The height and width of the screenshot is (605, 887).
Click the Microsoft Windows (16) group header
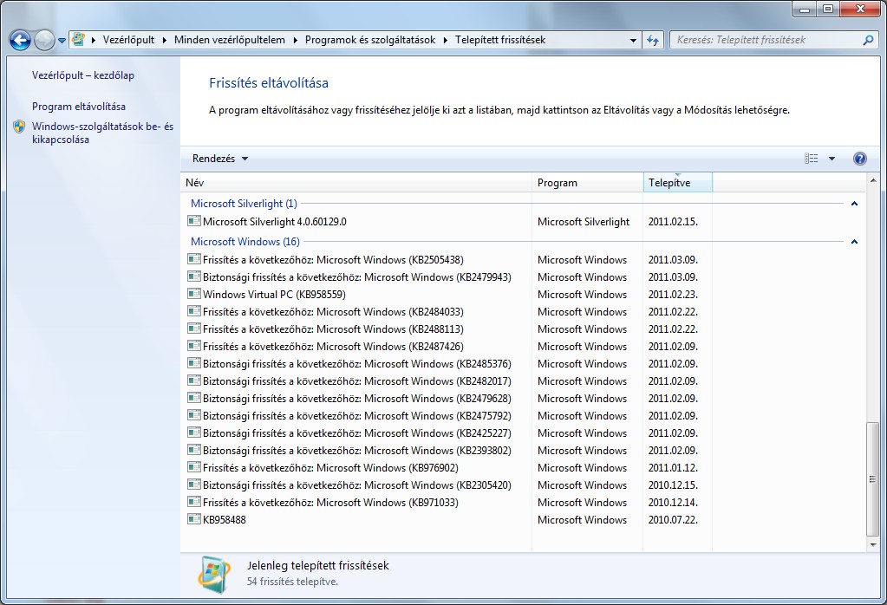click(245, 242)
